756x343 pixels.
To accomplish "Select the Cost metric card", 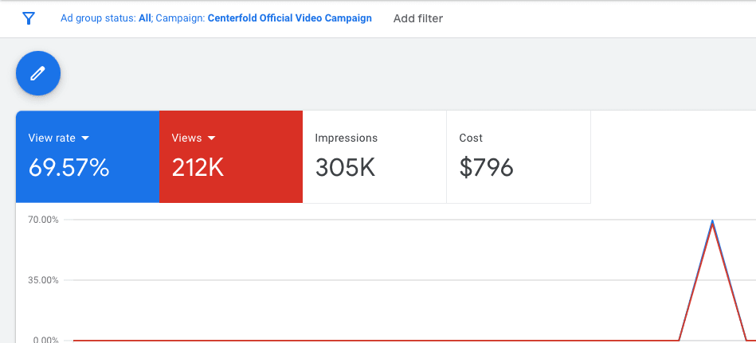I will coord(519,157).
